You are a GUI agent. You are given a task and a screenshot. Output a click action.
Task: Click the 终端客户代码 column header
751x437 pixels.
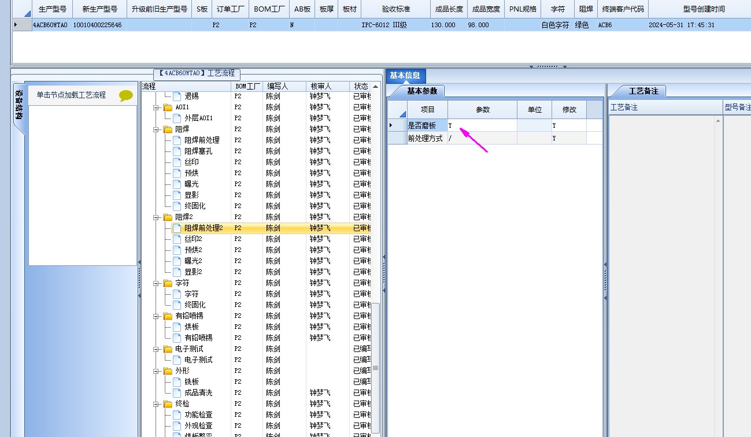[623, 9]
